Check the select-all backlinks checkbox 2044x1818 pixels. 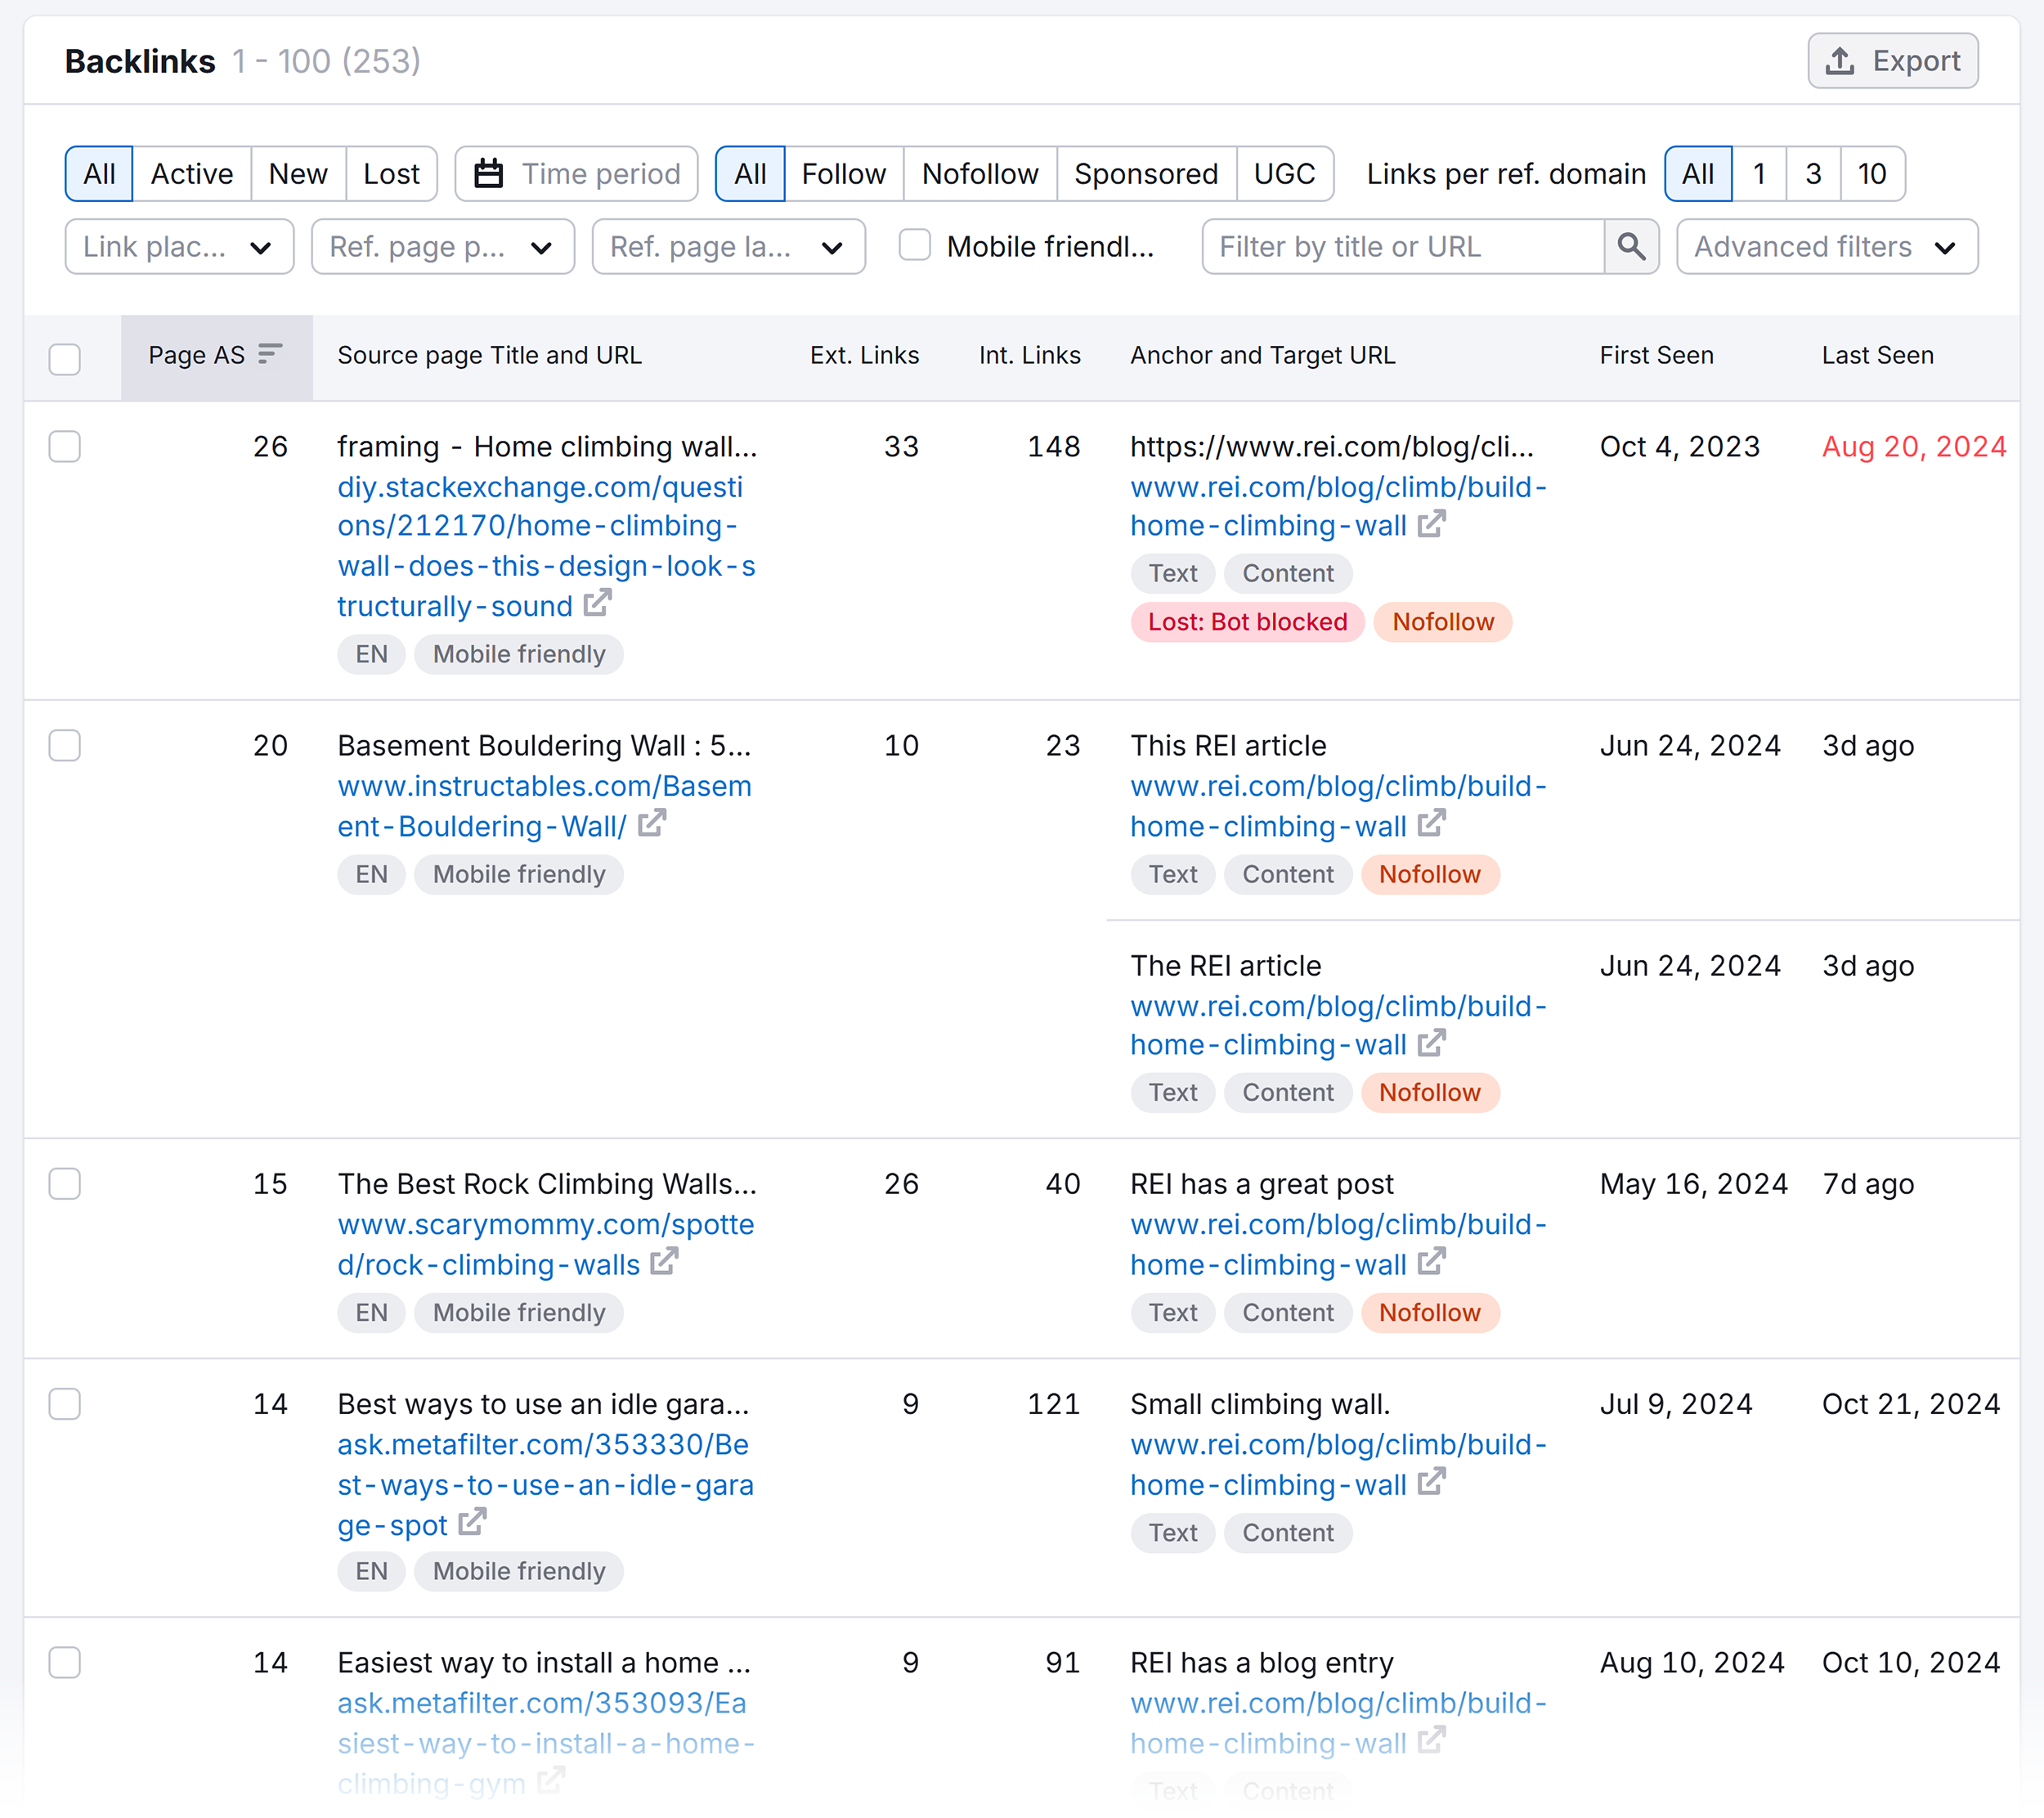[x=65, y=357]
